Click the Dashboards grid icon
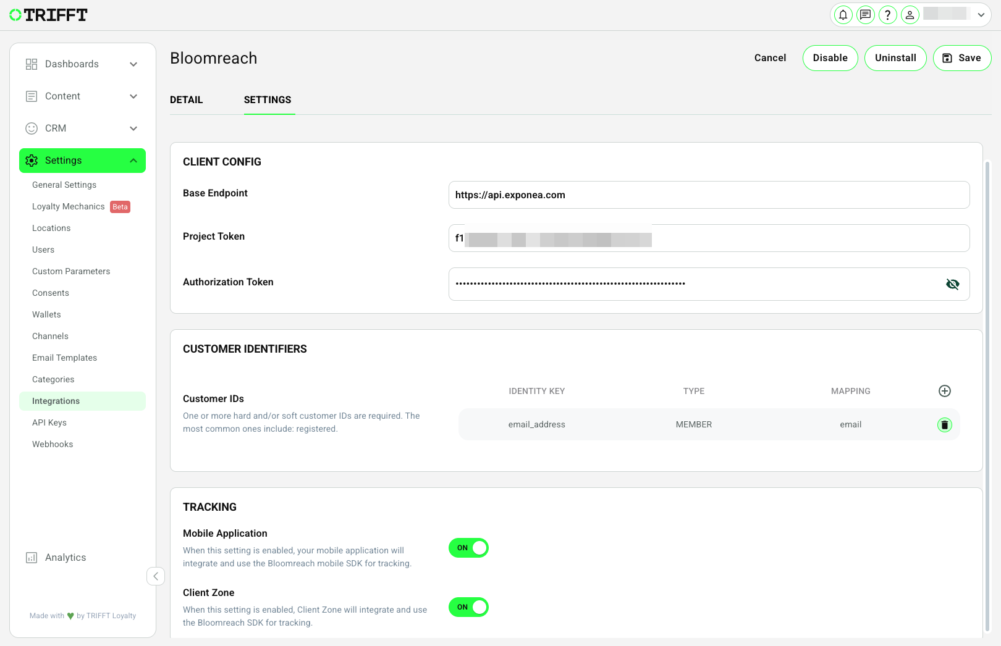The image size is (1001, 646). (32, 64)
